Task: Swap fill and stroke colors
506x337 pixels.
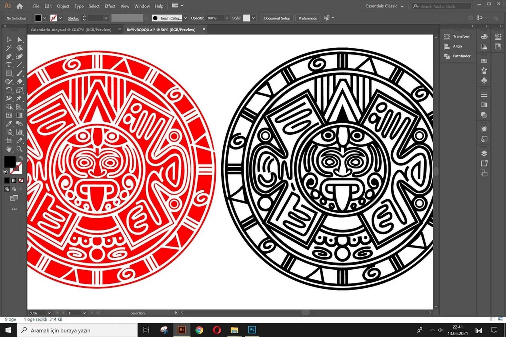Action: coord(21,158)
